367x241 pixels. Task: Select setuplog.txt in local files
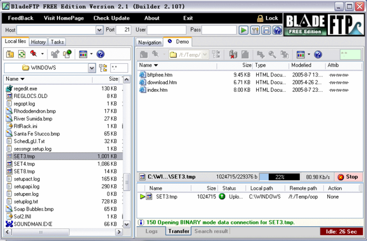[x=63, y=201]
